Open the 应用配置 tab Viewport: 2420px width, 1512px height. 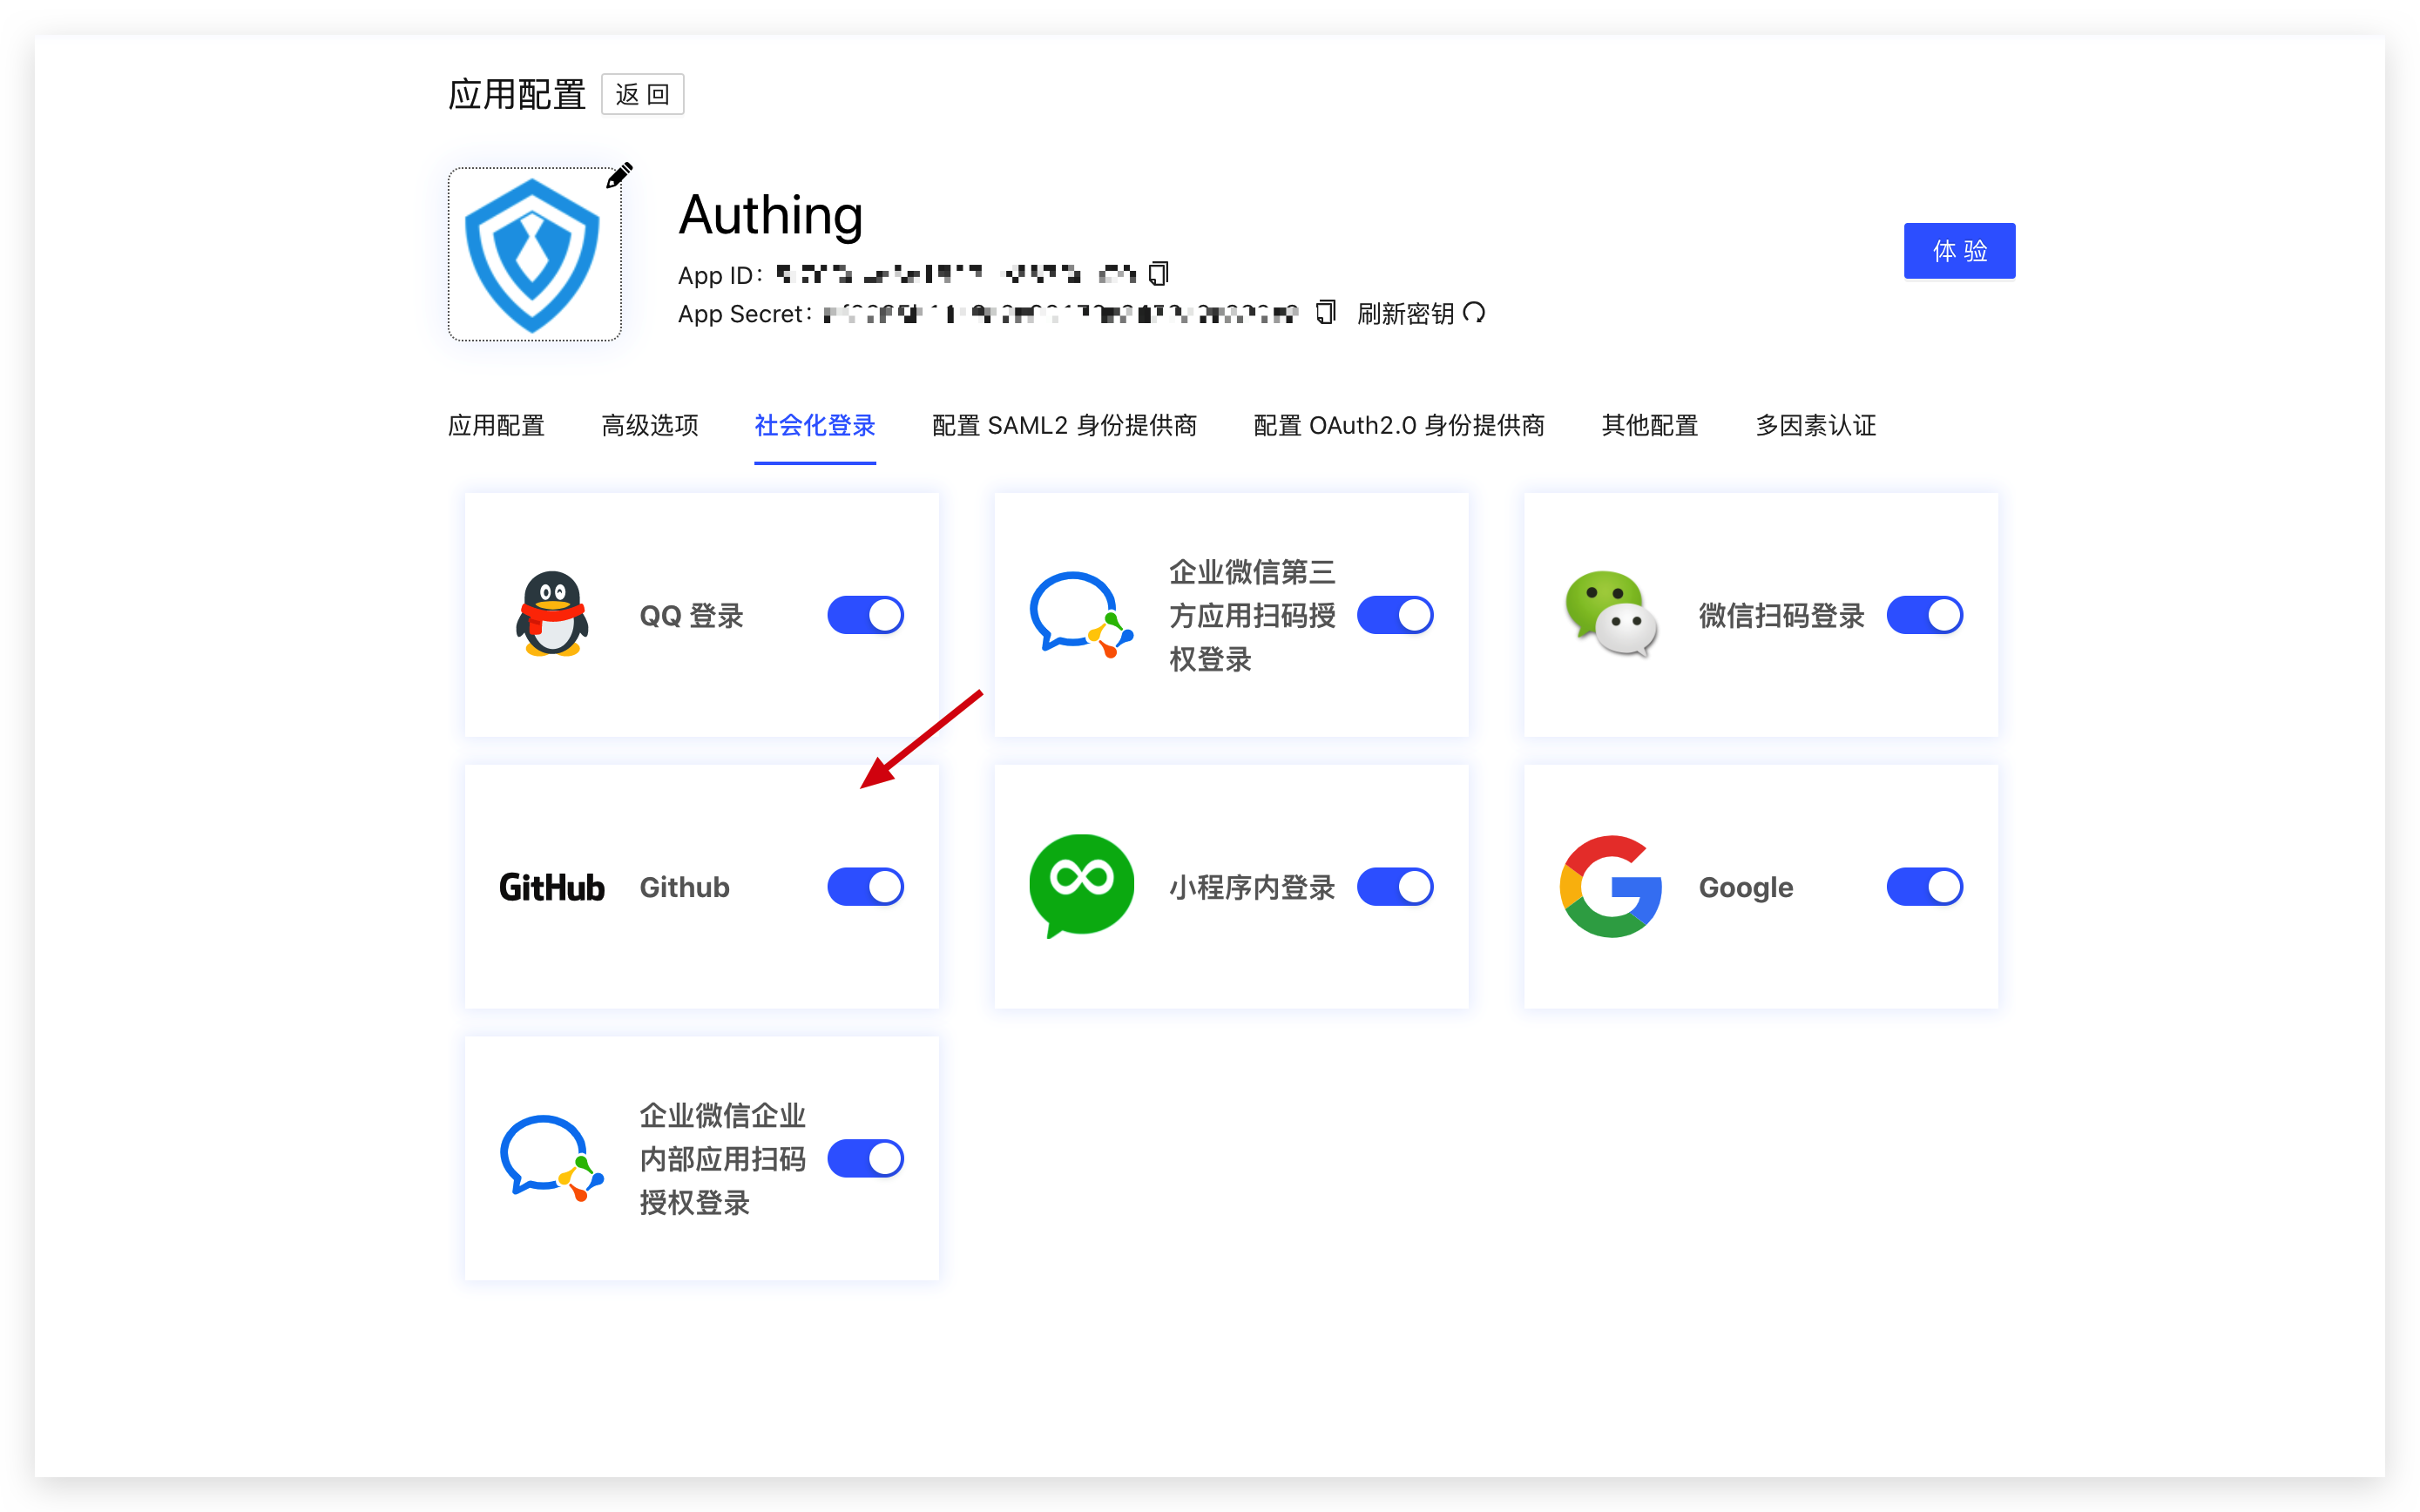coord(496,425)
